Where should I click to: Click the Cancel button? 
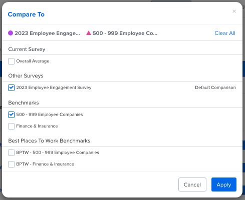click(192, 184)
